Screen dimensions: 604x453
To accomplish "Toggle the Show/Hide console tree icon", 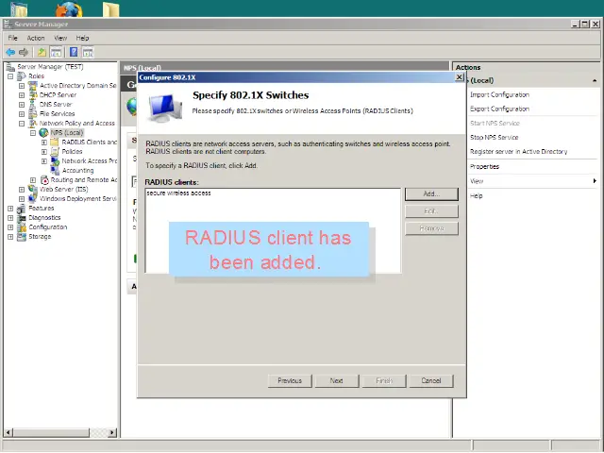I will pyautogui.click(x=57, y=52).
